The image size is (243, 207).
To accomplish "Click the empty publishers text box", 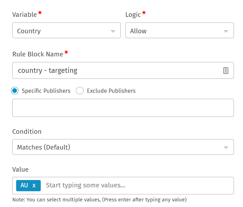I will coord(123,108).
